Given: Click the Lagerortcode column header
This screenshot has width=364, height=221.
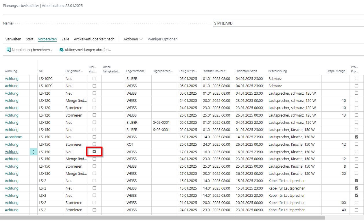Looking at the screenshot, I should click(x=135, y=71).
